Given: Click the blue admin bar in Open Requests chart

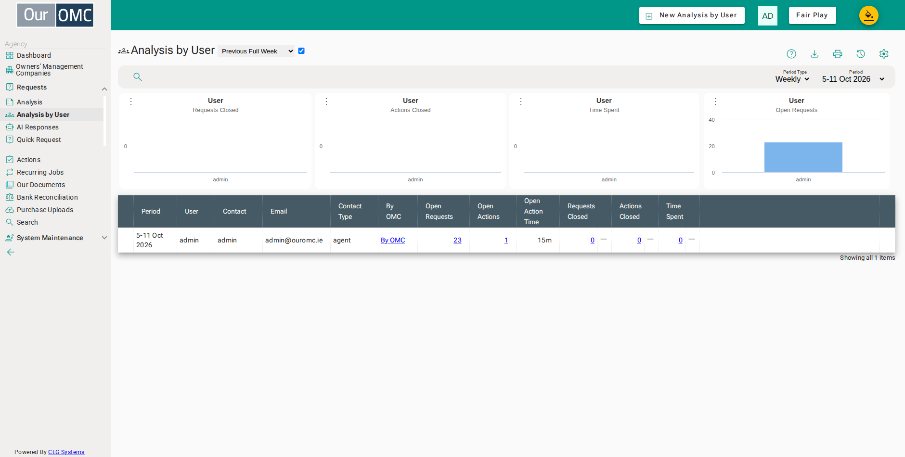Looking at the screenshot, I should 803,157.
